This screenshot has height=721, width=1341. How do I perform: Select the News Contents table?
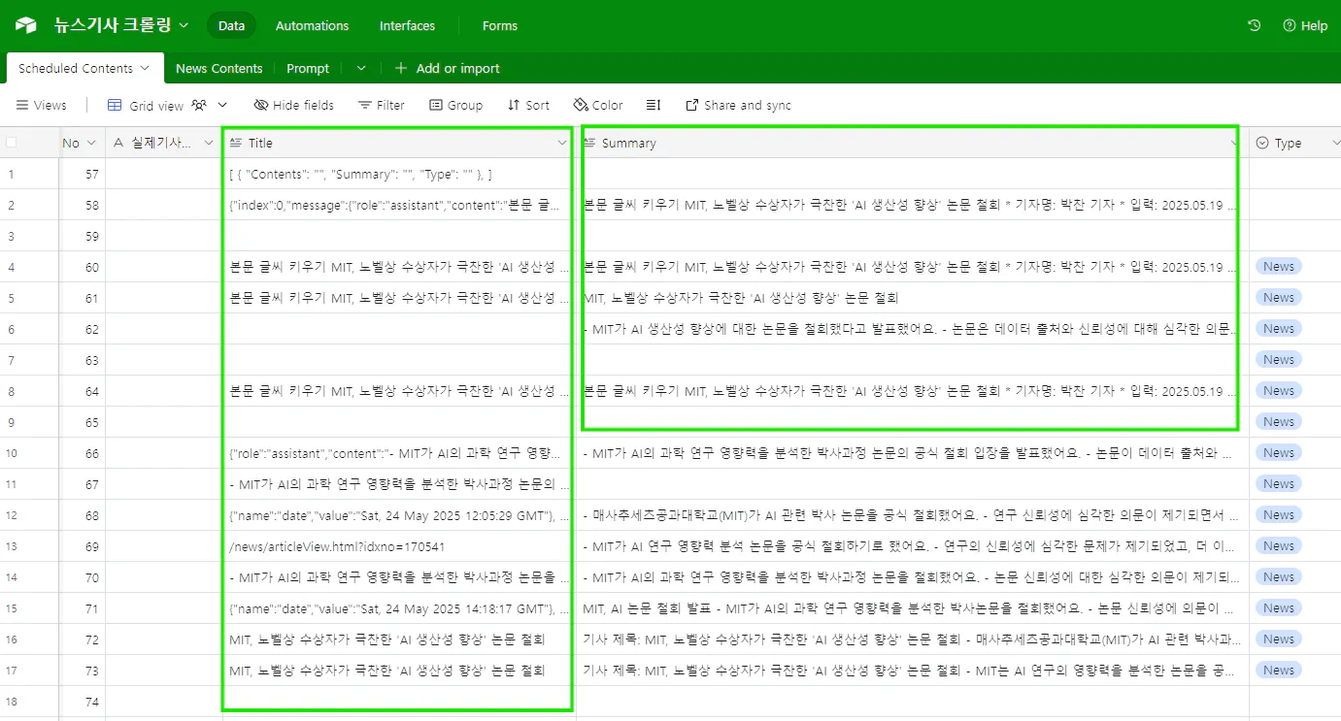(219, 68)
